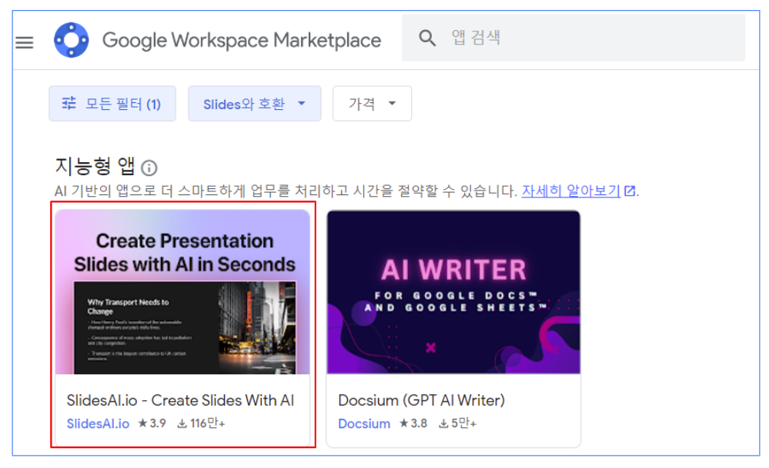This screenshot has width=769, height=468.
Task: Expand the Slides와 호환 dropdown
Action: pyautogui.click(x=255, y=104)
